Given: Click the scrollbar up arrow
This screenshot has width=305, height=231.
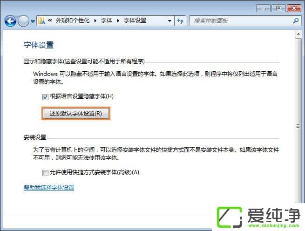Looking at the screenshot, I should [x=298, y=34].
